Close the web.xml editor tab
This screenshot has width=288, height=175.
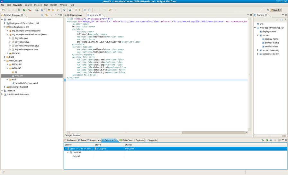pos(100,15)
